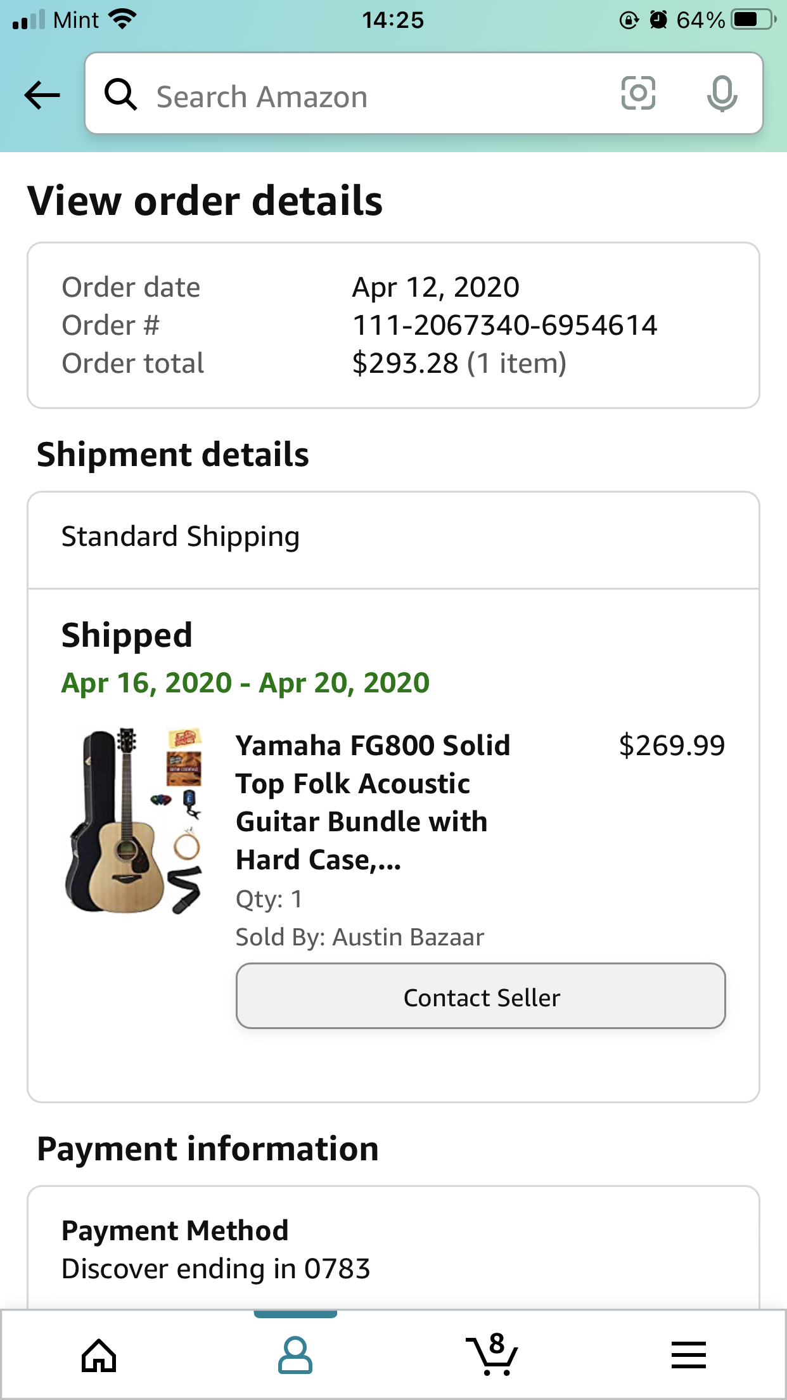The image size is (787, 1400).
Task: Tap the Wi-Fi status icon
Action: click(x=123, y=19)
